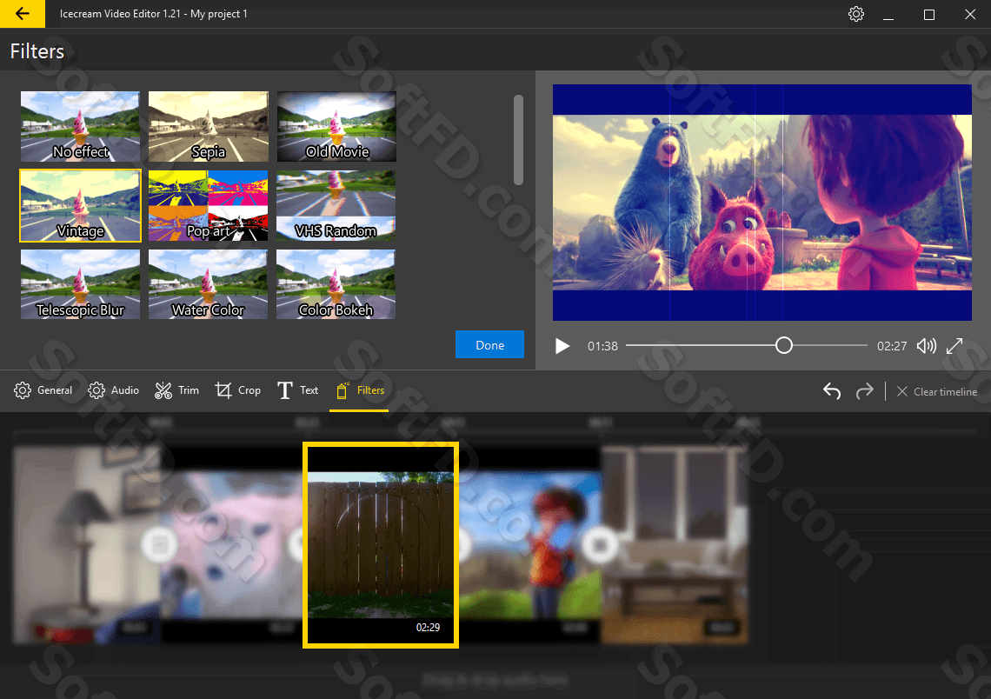Select the living room window clip in timeline
The width and height of the screenshot is (991, 699).
pos(675,545)
